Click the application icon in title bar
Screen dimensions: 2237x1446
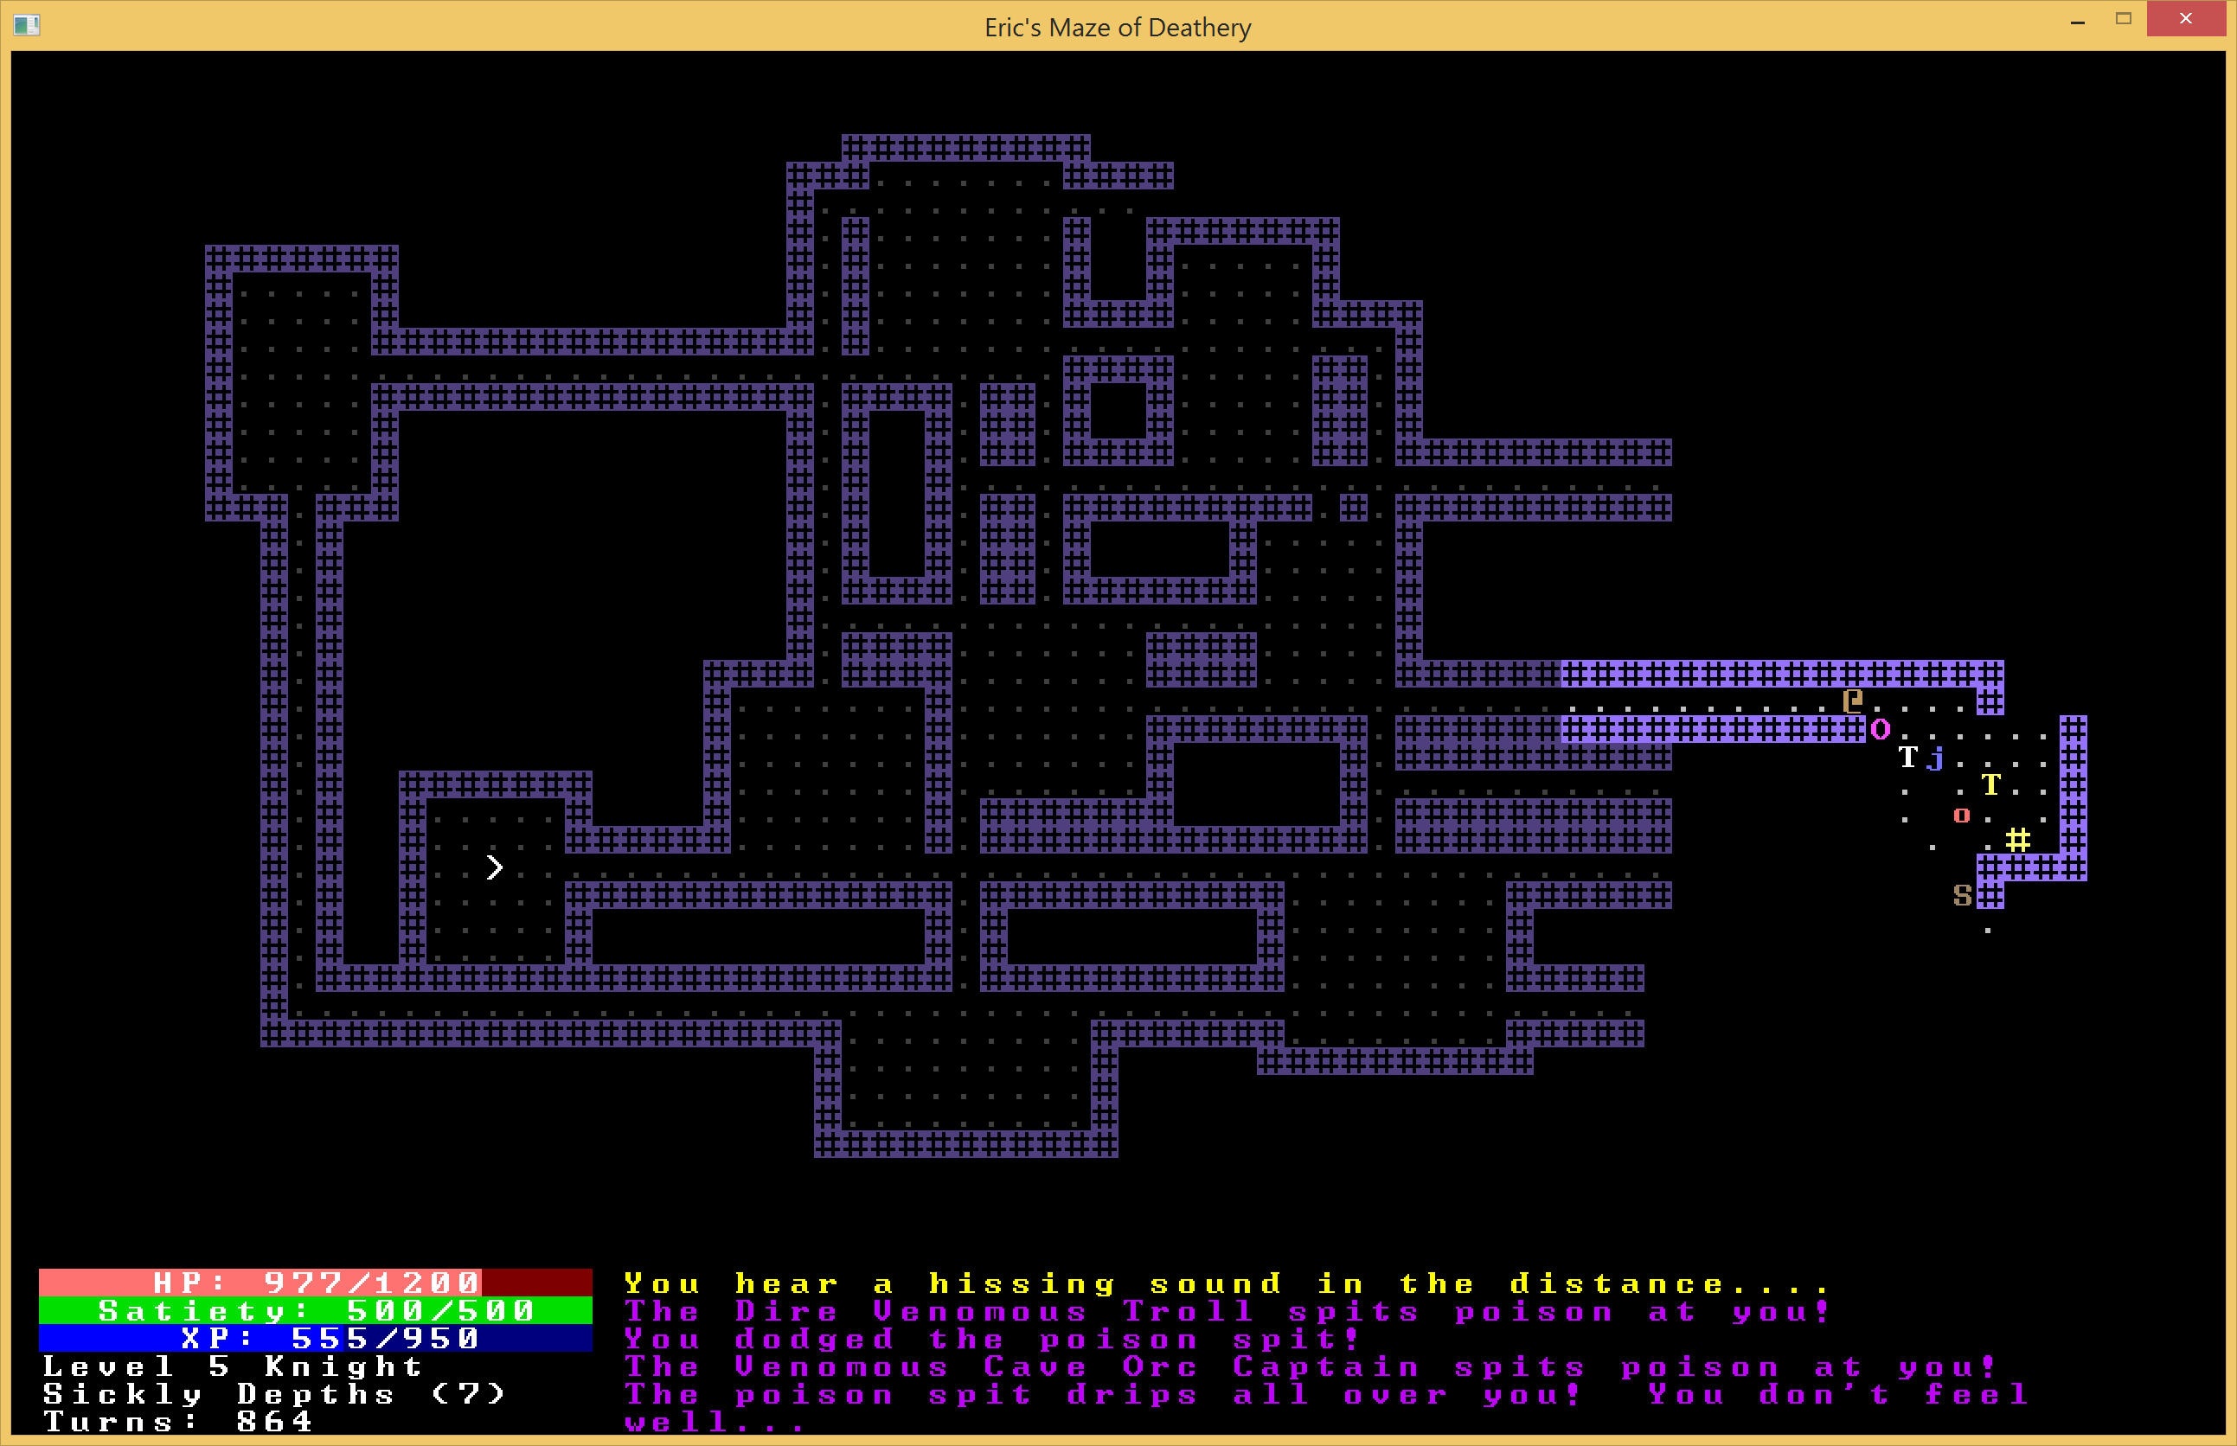26,25
